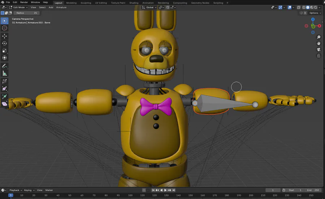Image resolution: width=325 pixels, height=199 pixels.
Task: Toggle X-axis mirror button
Action: [305, 13]
